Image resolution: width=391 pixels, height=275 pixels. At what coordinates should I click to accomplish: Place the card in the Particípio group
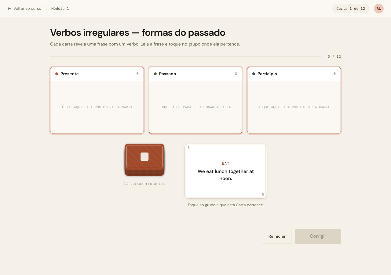294,100
